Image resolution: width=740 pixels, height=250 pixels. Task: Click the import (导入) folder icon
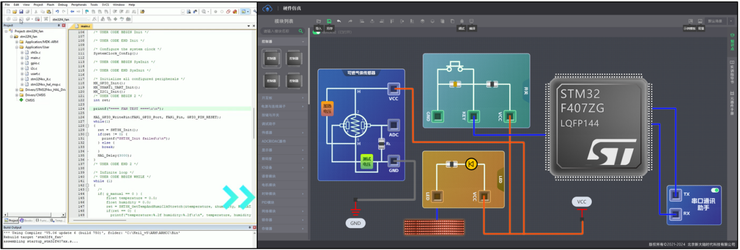tap(318, 22)
